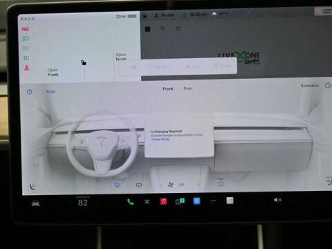Tap the fan icon in climate row
Viewport: 332px width, 249px height.
[x=171, y=185]
